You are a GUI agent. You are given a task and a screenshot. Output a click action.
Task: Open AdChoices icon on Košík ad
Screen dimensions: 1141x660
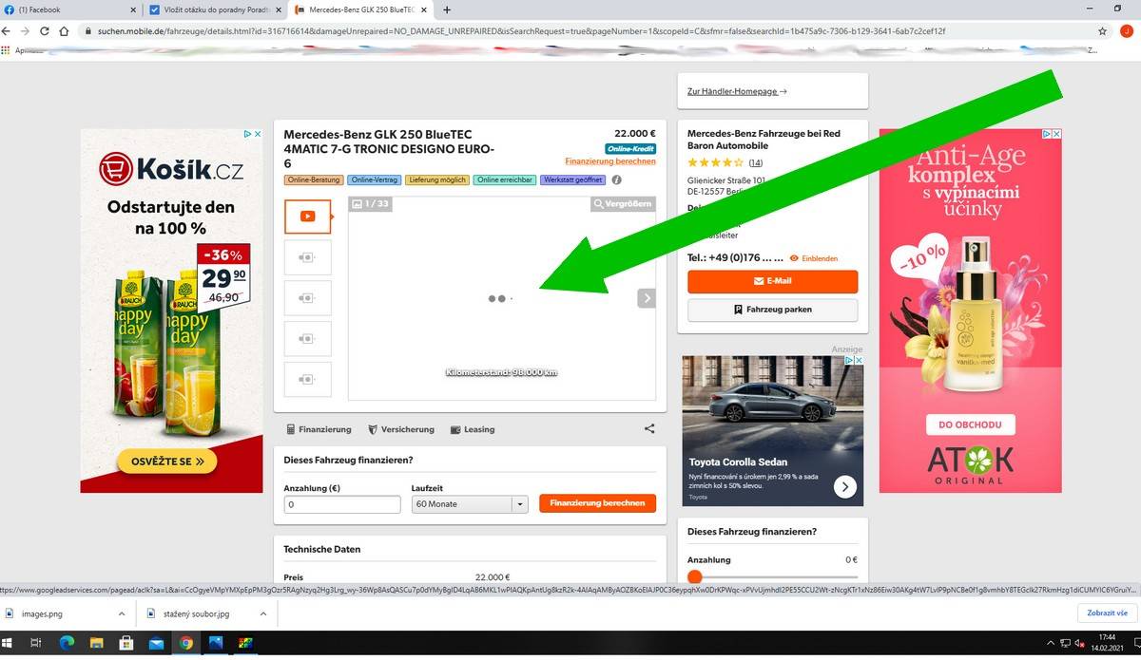click(248, 135)
